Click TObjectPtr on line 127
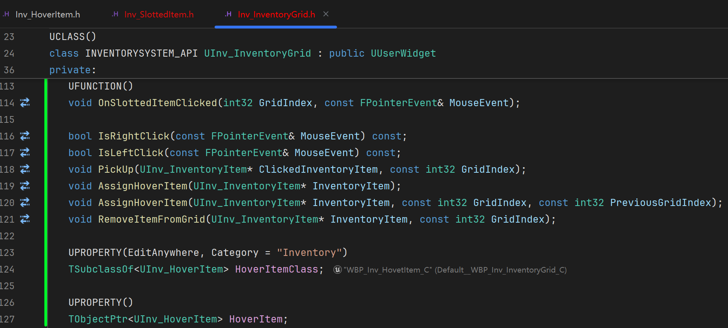 [98, 319]
